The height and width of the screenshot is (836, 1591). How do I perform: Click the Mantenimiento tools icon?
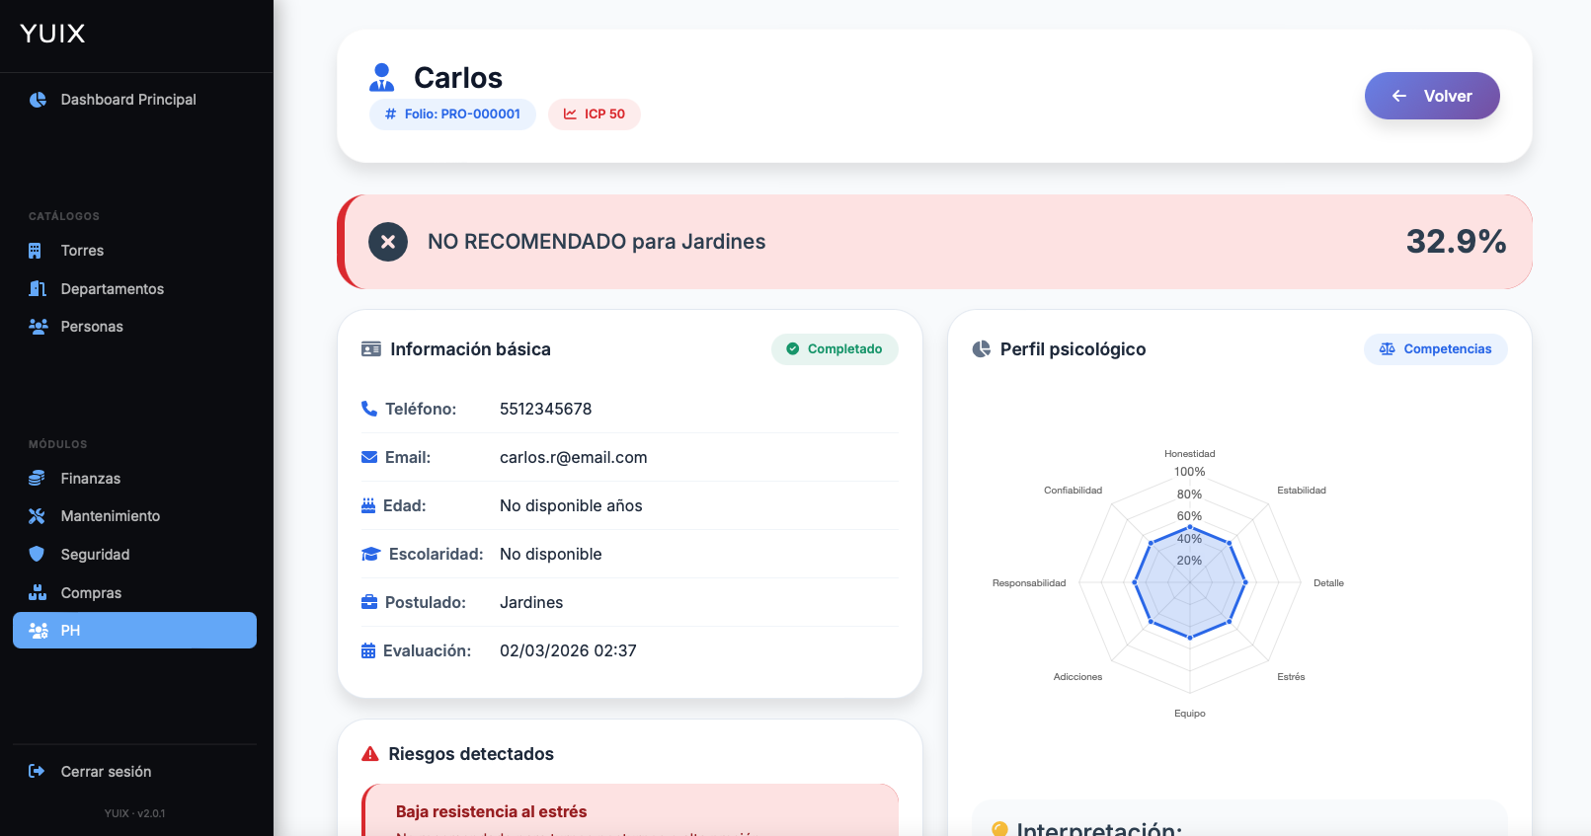tap(37, 516)
